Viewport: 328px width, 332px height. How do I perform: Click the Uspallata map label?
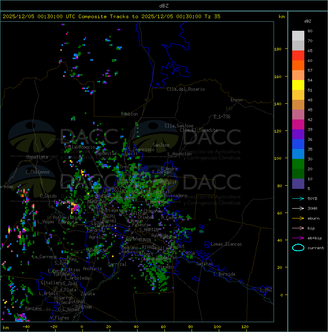point(37,157)
